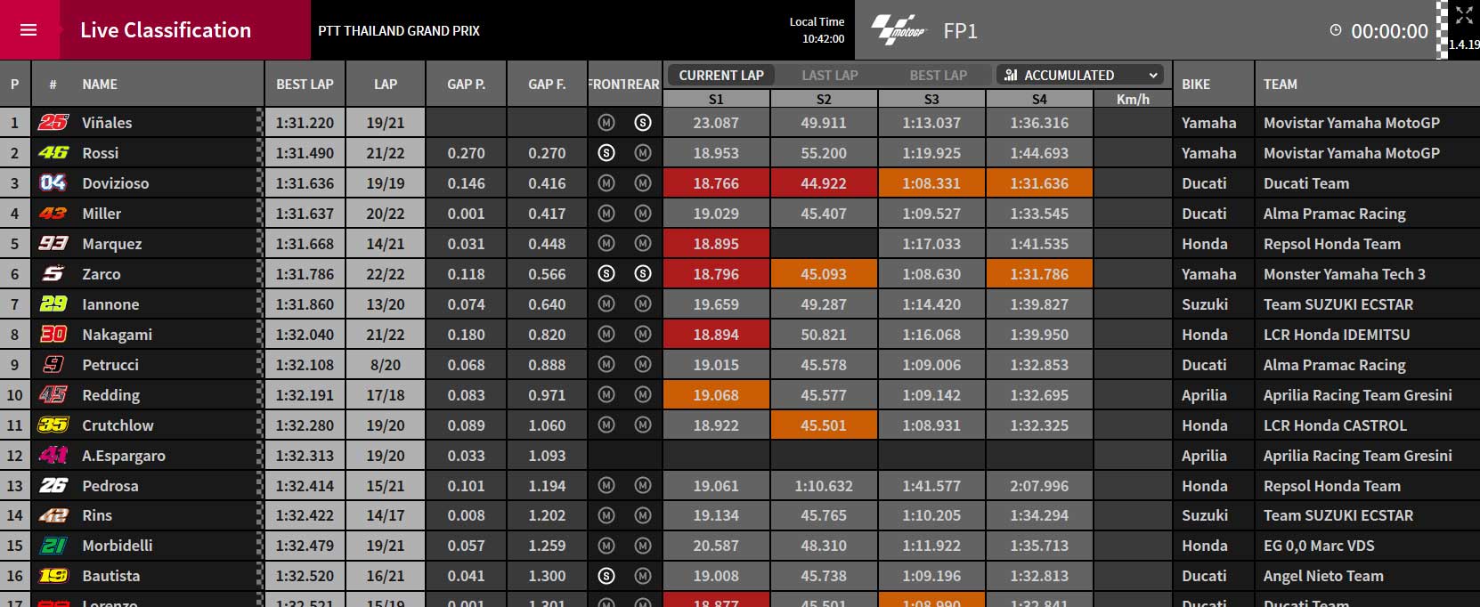This screenshot has height=607, width=1480.
Task: Click Bautista number 19 badge
Action: [x=53, y=576]
